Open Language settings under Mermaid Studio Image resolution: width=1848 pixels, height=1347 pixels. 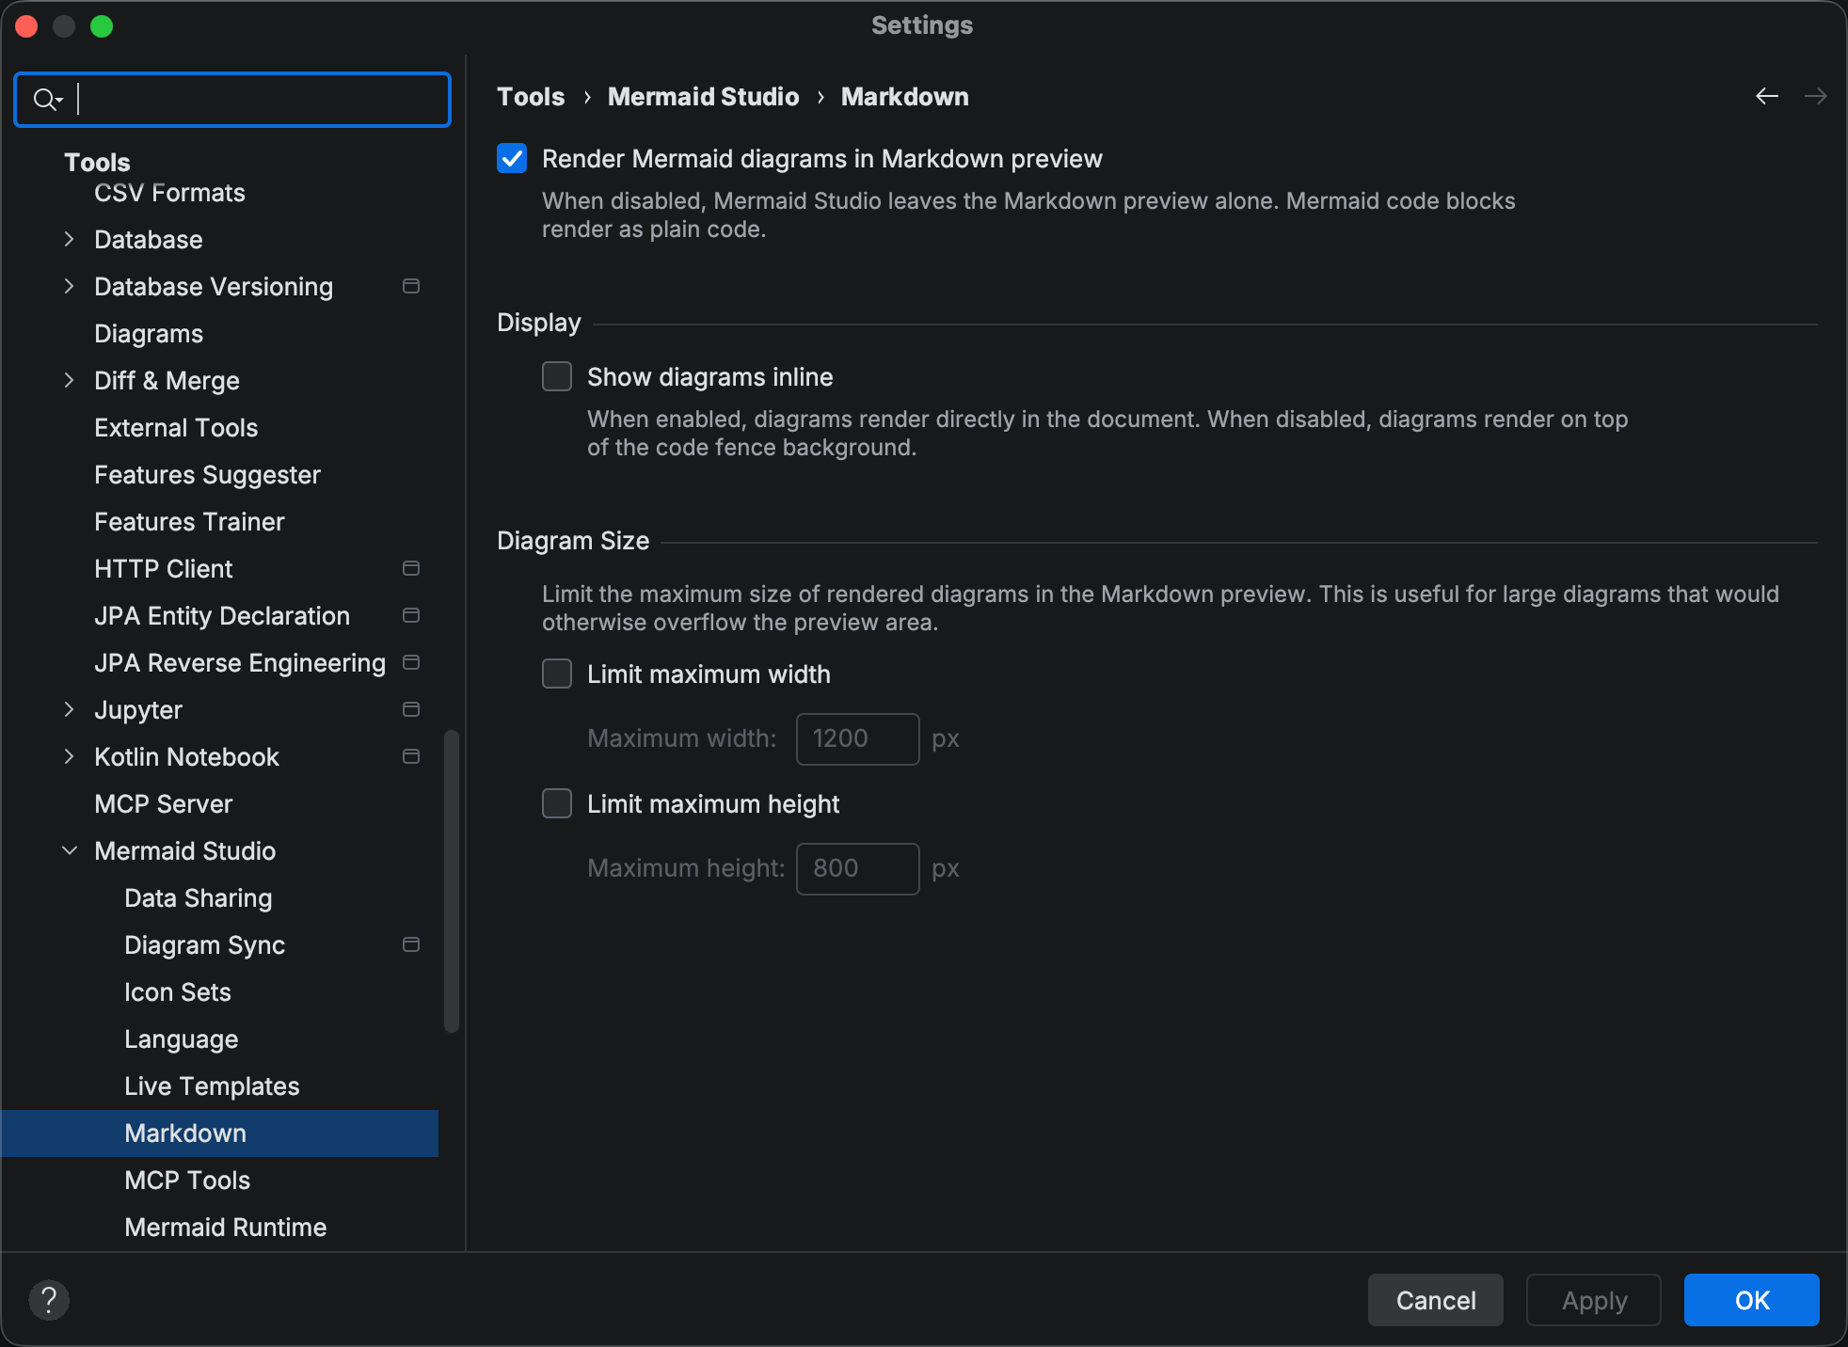tap(181, 1039)
